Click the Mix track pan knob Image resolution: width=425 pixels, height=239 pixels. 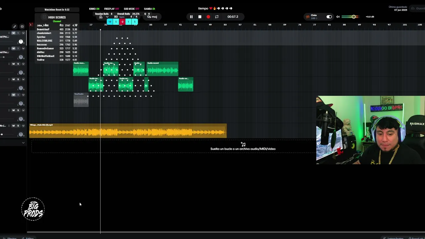click(21, 134)
